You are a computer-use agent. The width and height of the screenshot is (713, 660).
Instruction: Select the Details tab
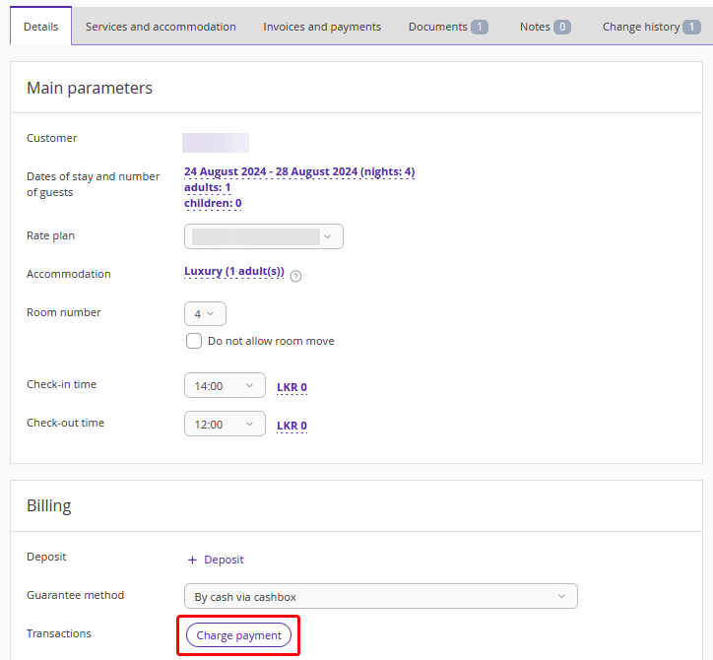coord(40,27)
